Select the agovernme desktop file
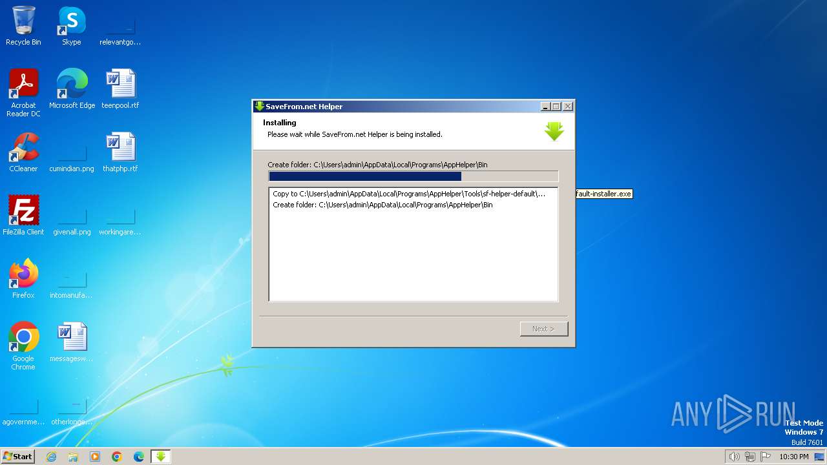This screenshot has height=465, width=827. click(23, 412)
